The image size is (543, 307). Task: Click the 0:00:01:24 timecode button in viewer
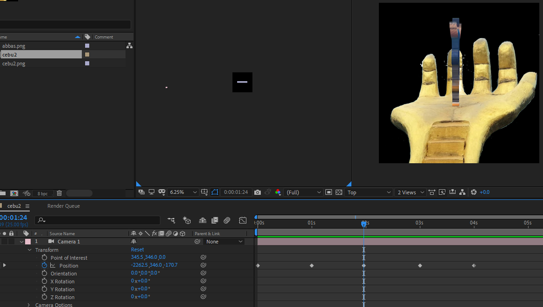pyautogui.click(x=236, y=192)
